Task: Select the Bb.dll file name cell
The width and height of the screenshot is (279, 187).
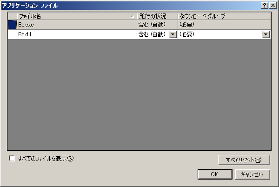Action: coord(77,34)
